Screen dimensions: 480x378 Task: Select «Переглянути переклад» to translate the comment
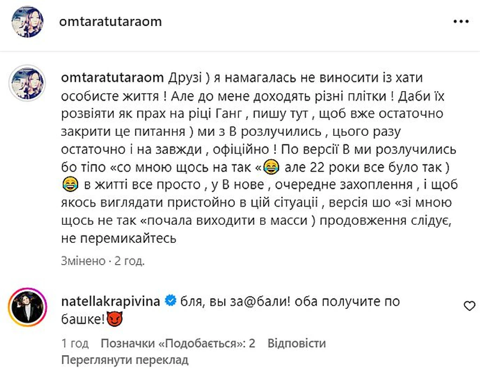[x=124, y=359]
